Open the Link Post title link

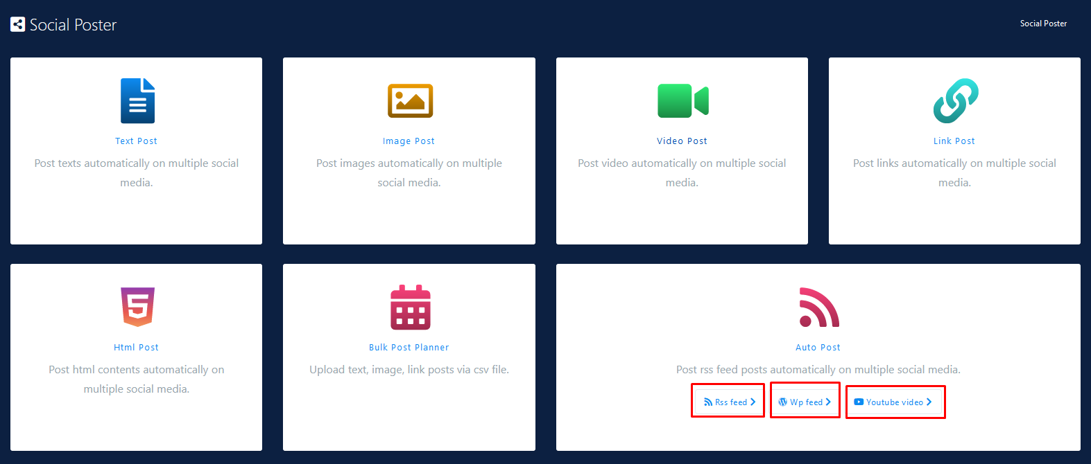(x=954, y=141)
